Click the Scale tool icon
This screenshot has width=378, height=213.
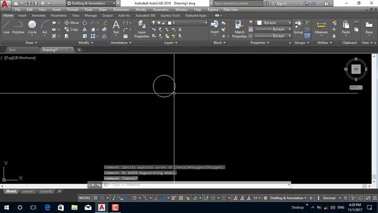coord(84,36)
